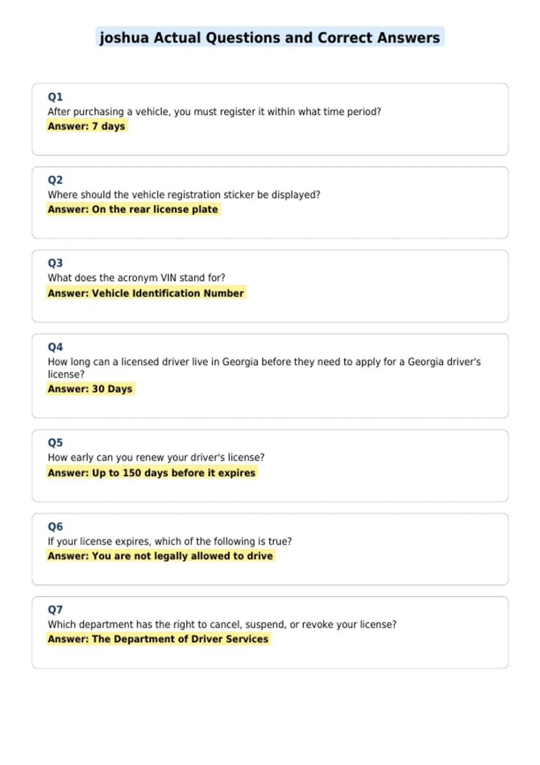This screenshot has height=765, width=540.
Task: Select the Q7 label
Action: (55, 610)
